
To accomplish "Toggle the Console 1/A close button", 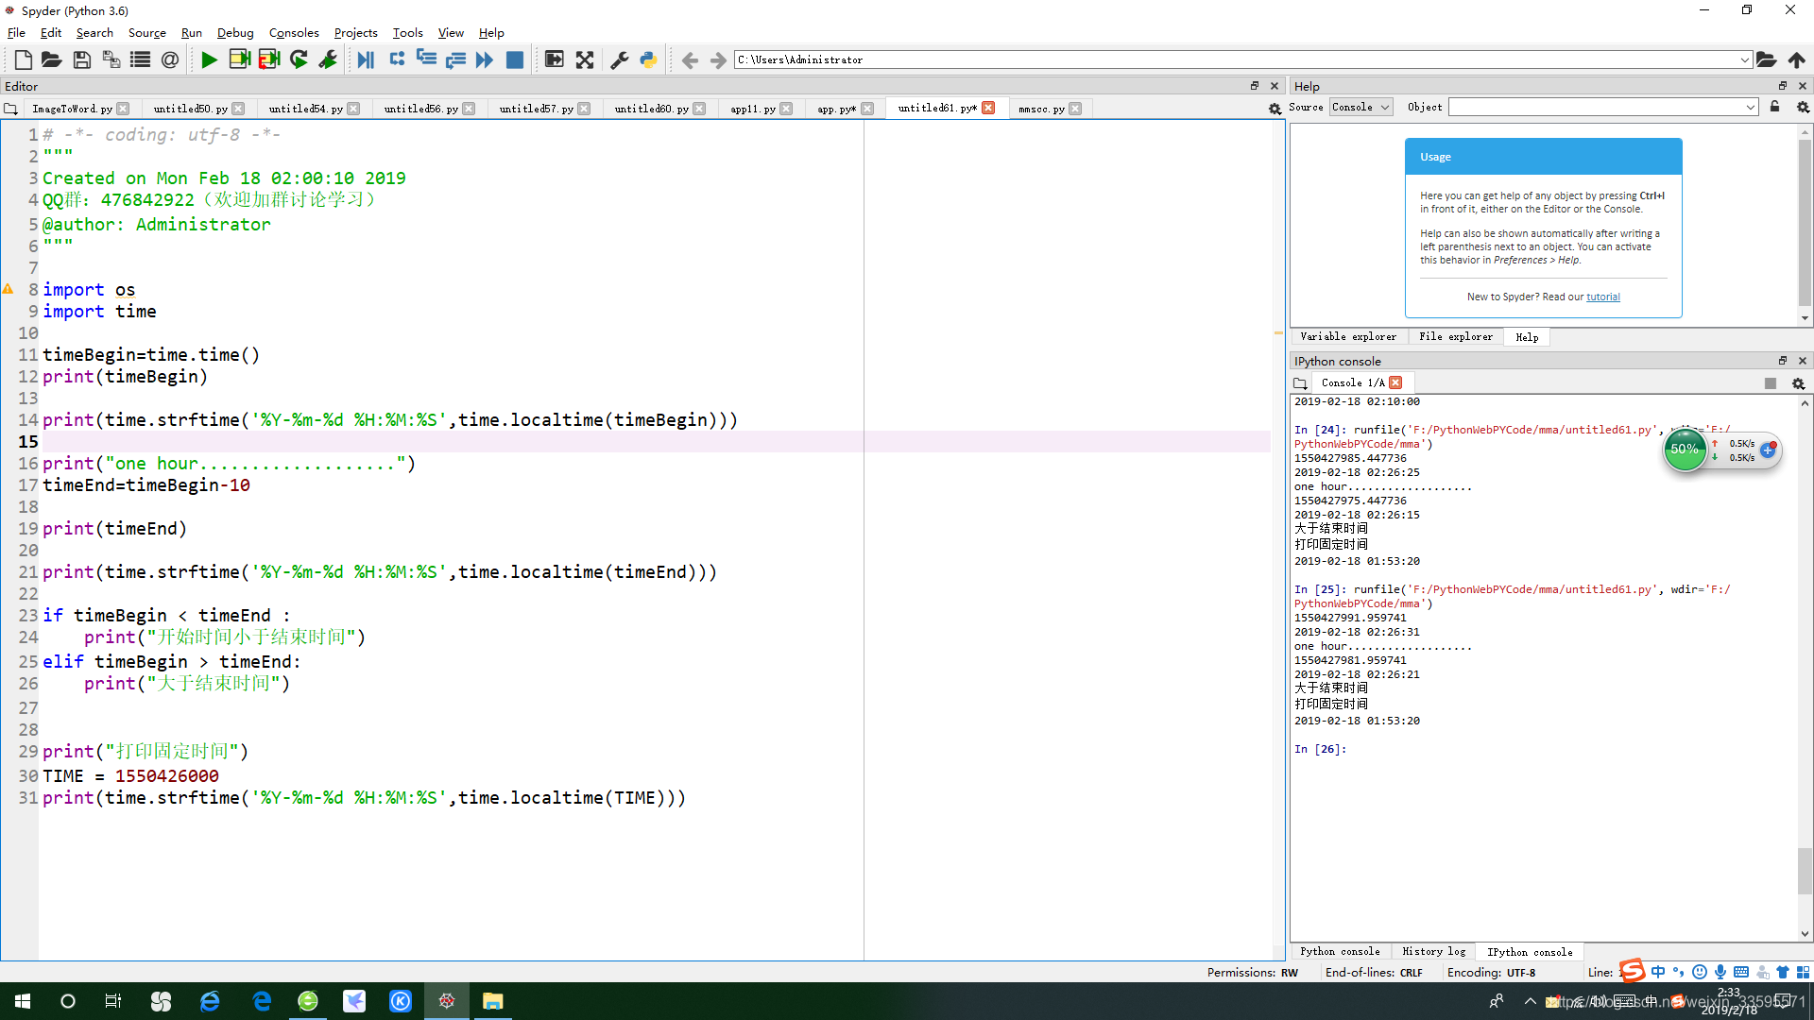I will click(x=1398, y=382).
